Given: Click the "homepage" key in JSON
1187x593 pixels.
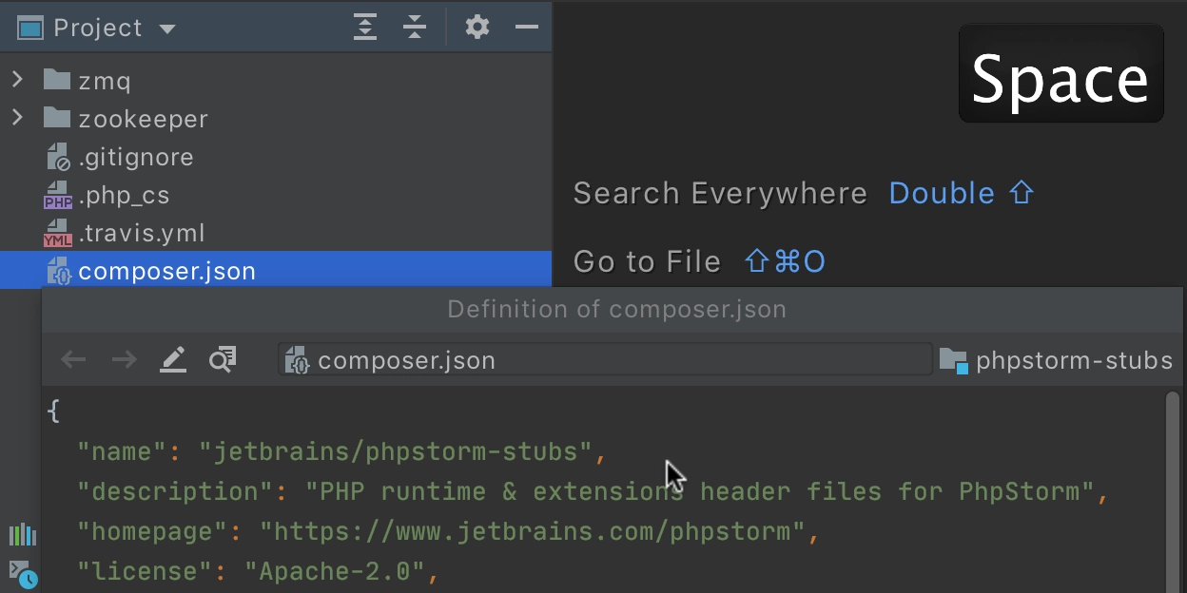Looking at the screenshot, I should [x=153, y=531].
